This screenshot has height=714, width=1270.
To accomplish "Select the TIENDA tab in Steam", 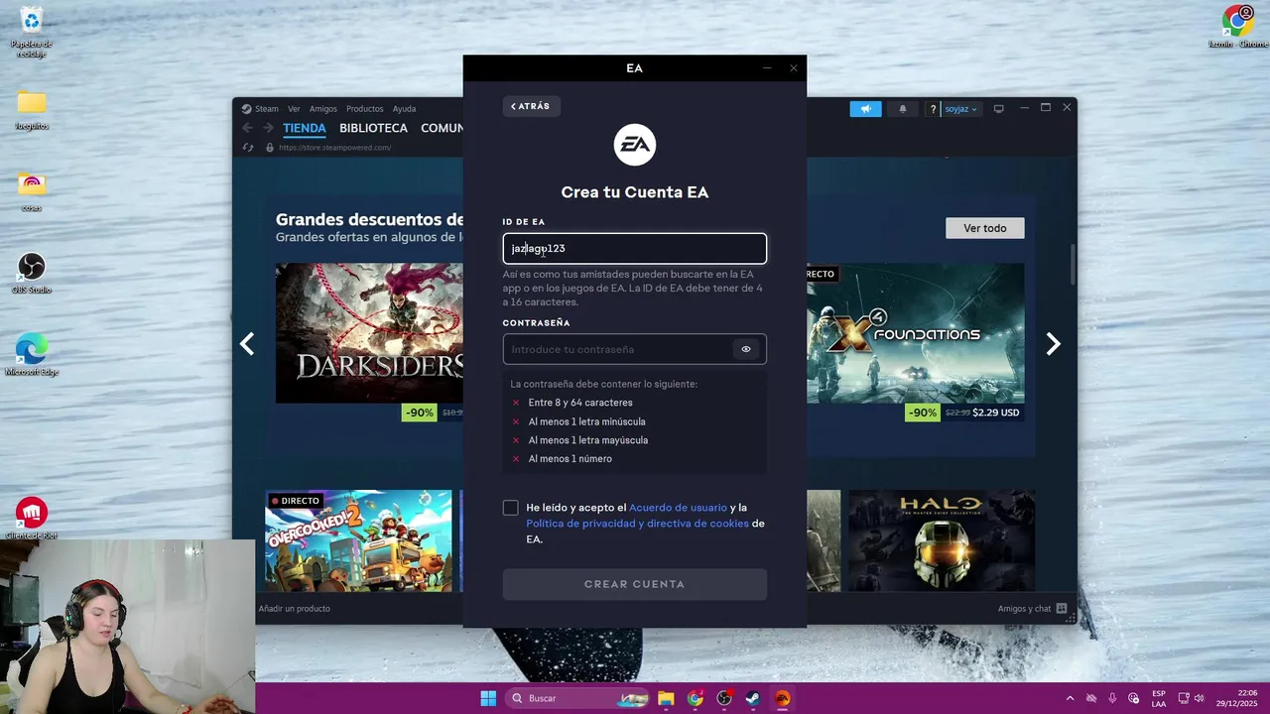I will point(305,128).
